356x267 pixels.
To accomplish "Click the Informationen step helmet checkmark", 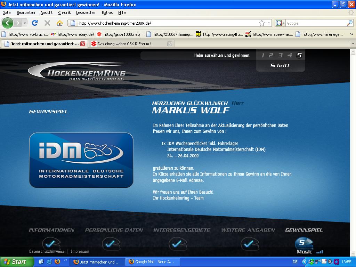I will [51, 244].
